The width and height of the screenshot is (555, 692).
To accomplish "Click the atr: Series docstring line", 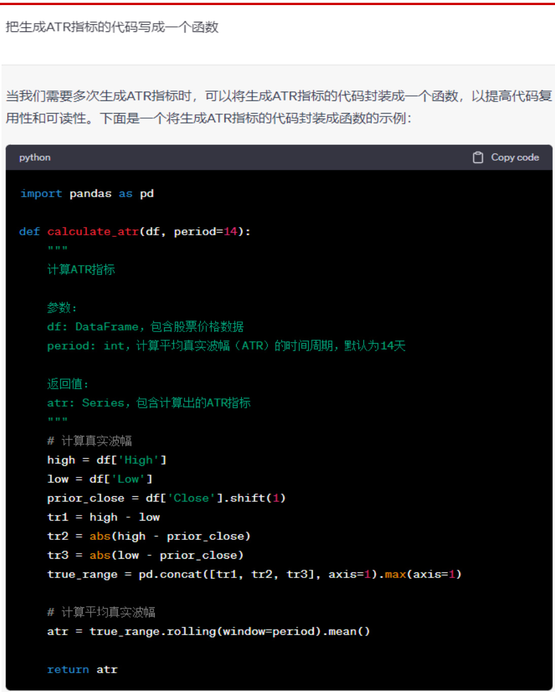I will coord(149,403).
